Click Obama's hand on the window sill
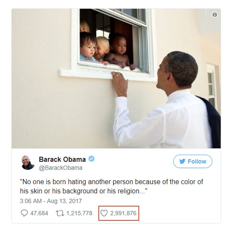This screenshot has width=232, height=232. [x=120, y=84]
